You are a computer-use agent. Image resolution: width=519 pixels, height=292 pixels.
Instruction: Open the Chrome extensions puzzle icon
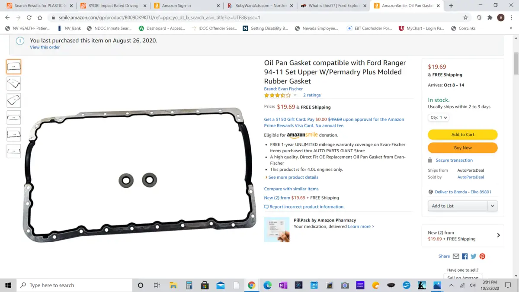[490, 18]
